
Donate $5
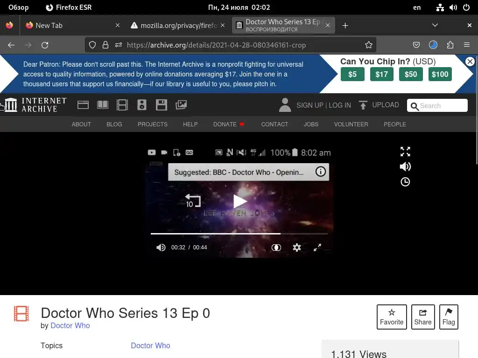point(352,74)
